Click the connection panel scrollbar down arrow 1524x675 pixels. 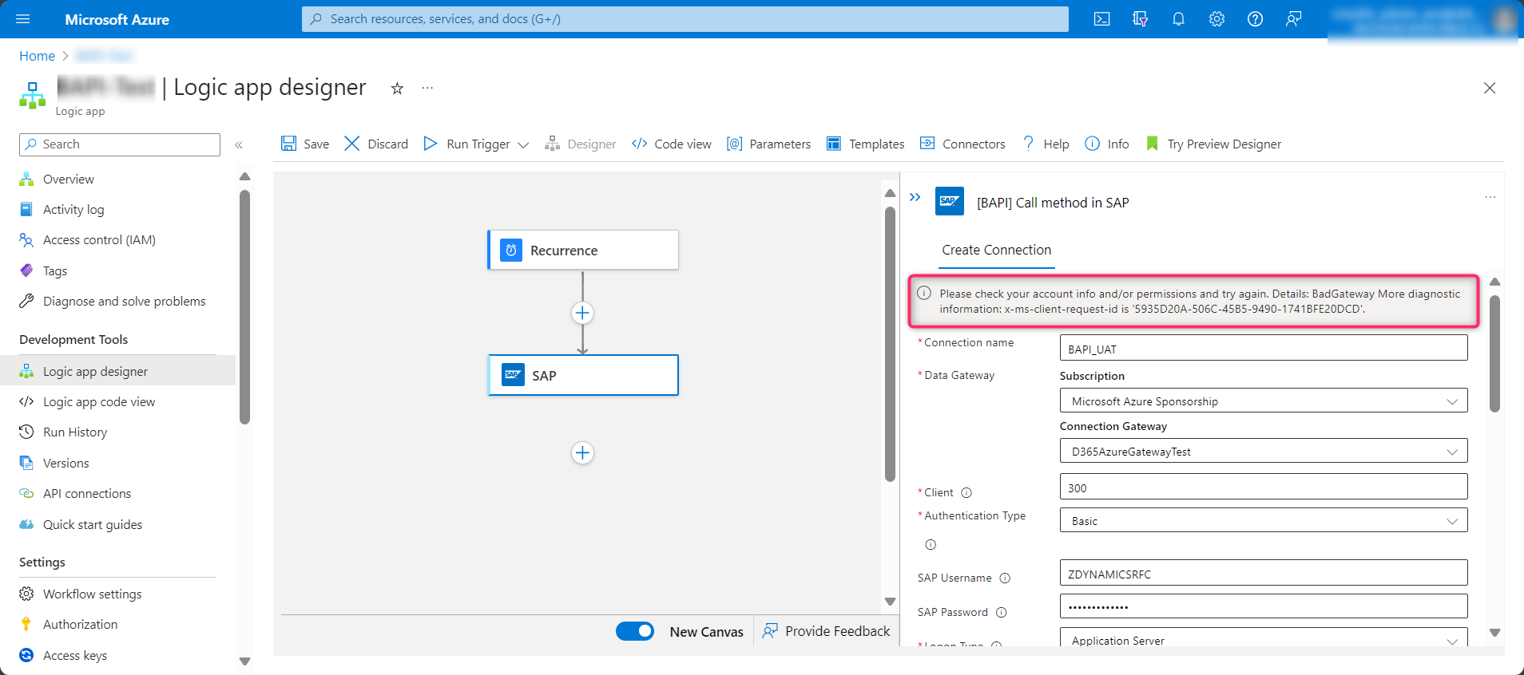1494,632
